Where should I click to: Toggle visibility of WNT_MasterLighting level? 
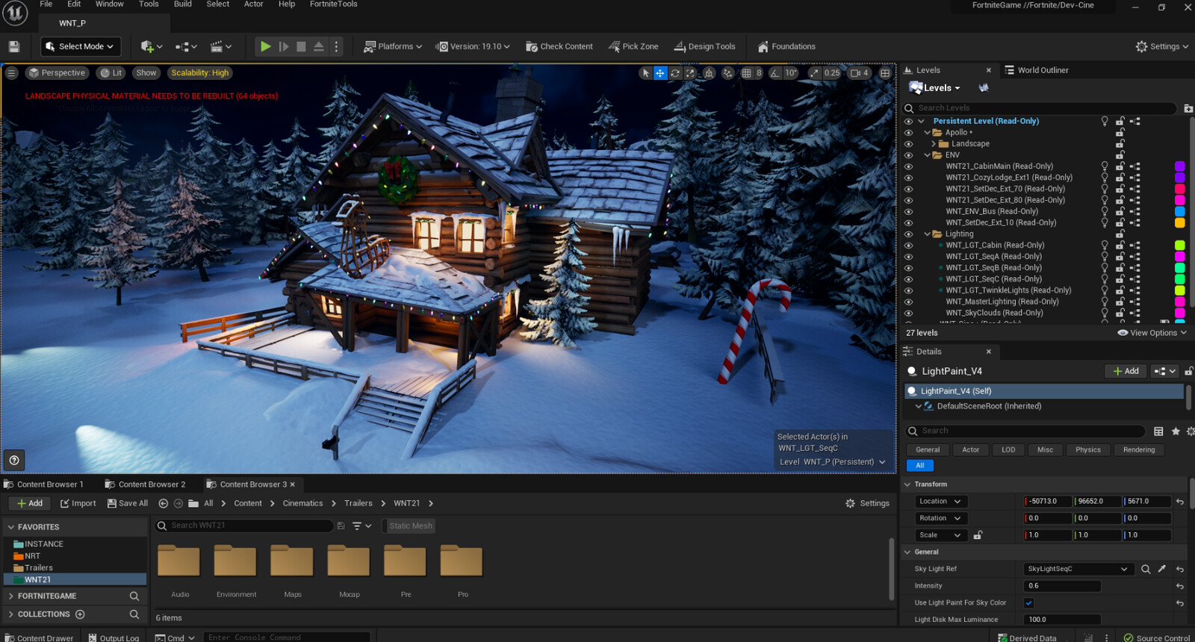908,302
